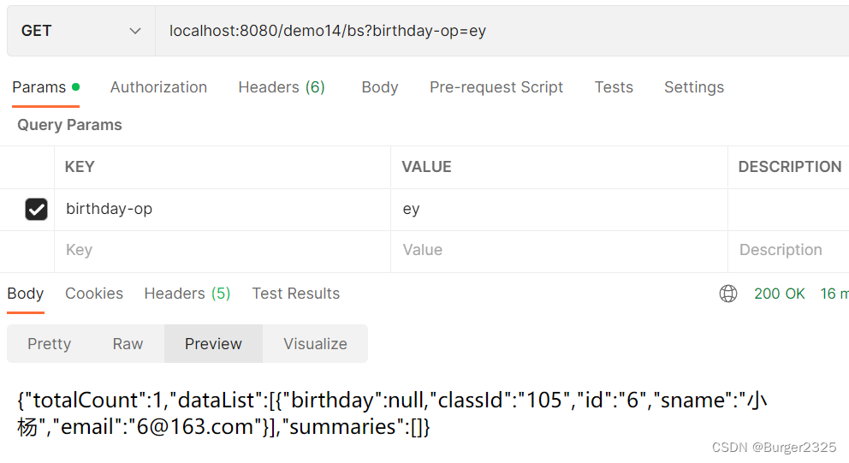This screenshot has height=463, width=849.
Task: View response Headers (5) tab
Action: coord(187,294)
